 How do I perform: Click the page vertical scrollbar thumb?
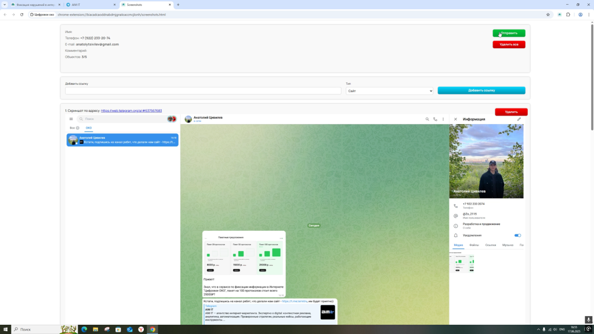[x=592, y=75]
